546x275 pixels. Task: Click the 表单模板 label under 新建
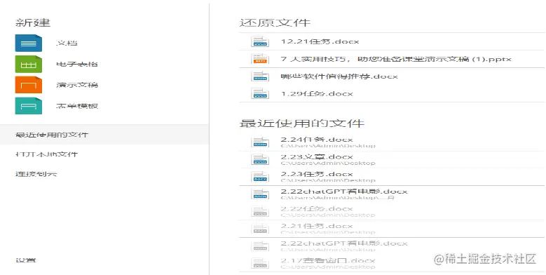(77, 106)
